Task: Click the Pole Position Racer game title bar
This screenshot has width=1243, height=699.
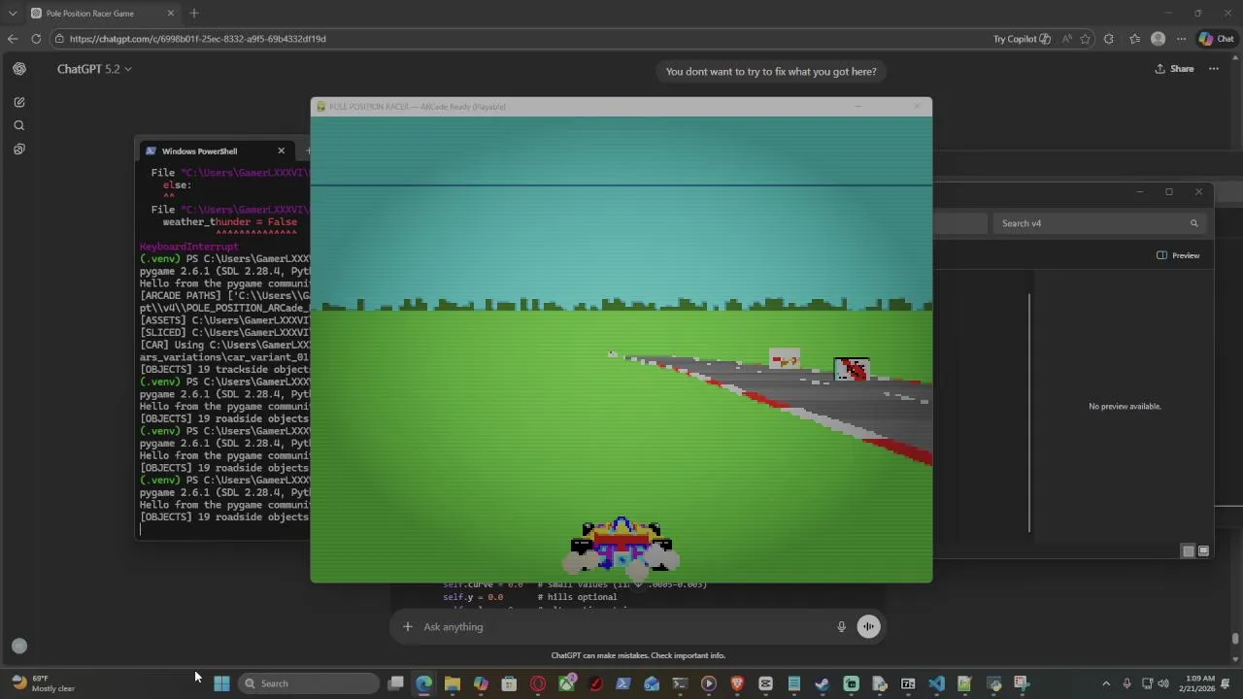Action: pyautogui.click(x=621, y=107)
